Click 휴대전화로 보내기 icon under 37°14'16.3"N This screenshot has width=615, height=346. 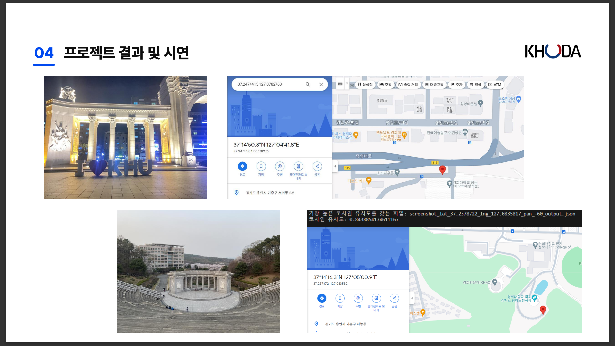(x=376, y=298)
